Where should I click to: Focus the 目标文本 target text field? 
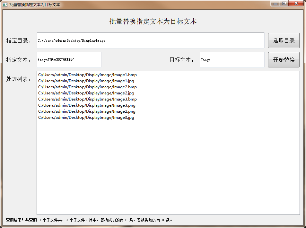(232, 60)
